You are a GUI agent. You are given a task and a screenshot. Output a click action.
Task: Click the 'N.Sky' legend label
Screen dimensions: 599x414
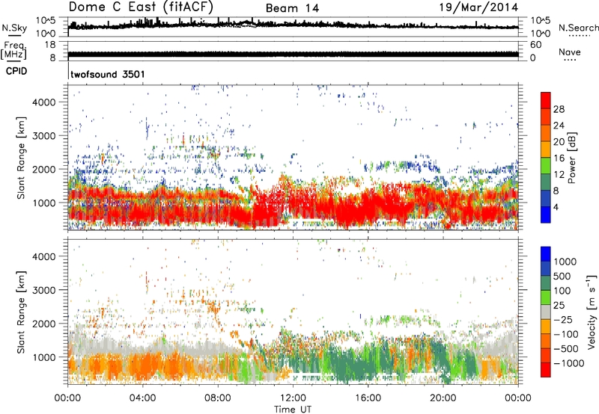14,28
